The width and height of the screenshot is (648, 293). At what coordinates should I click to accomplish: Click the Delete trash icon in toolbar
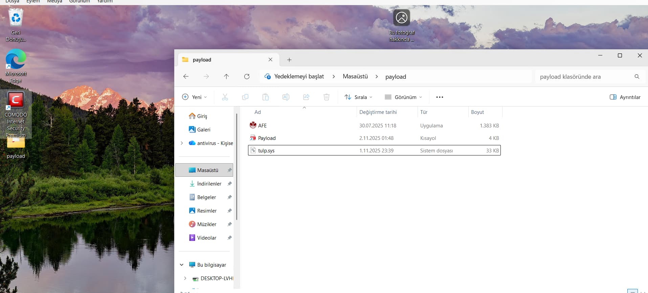[326, 97]
